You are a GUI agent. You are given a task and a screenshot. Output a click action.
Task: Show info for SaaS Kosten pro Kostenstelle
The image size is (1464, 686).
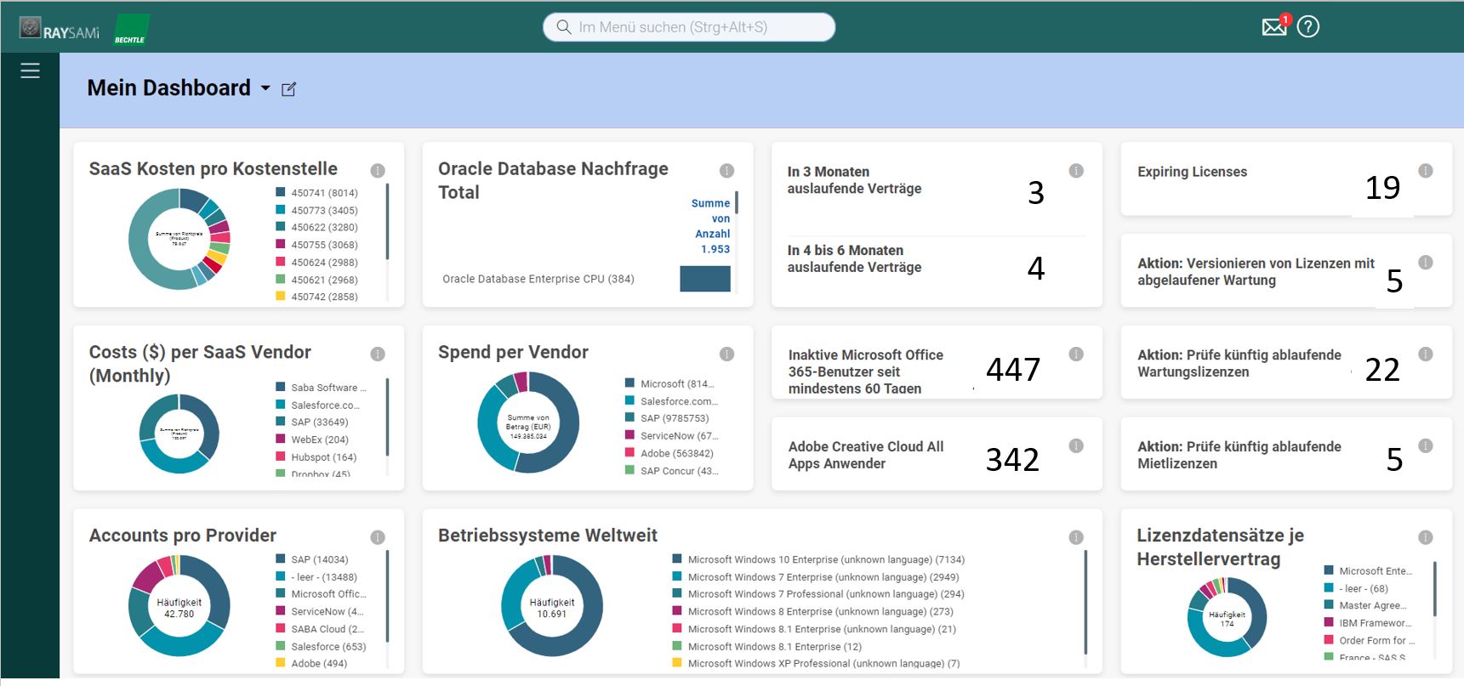pyautogui.click(x=378, y=170)
